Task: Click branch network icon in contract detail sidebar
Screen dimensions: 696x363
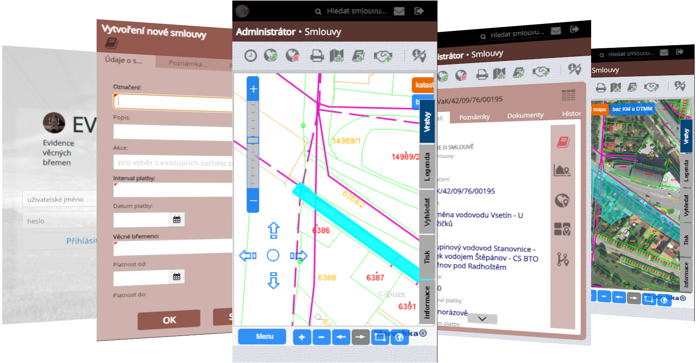Action: 563,259
